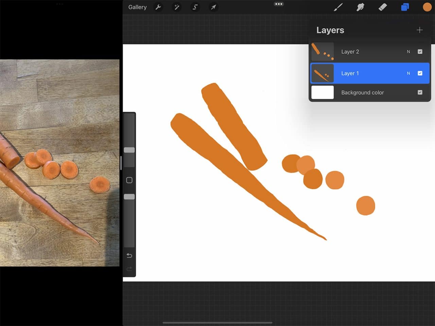Hide Layer 1 with its checkbox
The width and height of the screenshot is (435, 326).
point(420,73)
